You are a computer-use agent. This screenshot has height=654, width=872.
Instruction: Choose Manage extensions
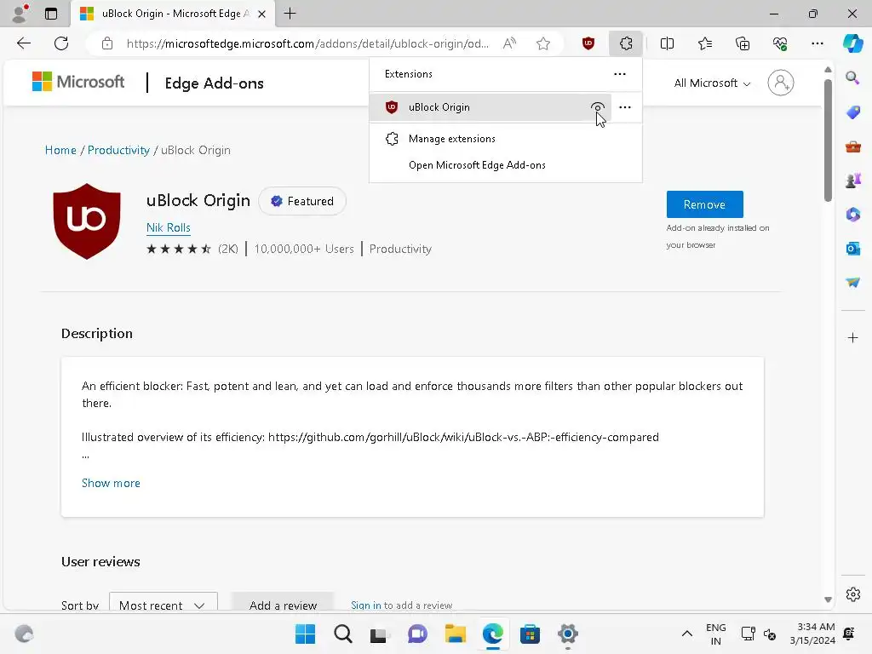[506, 139]
